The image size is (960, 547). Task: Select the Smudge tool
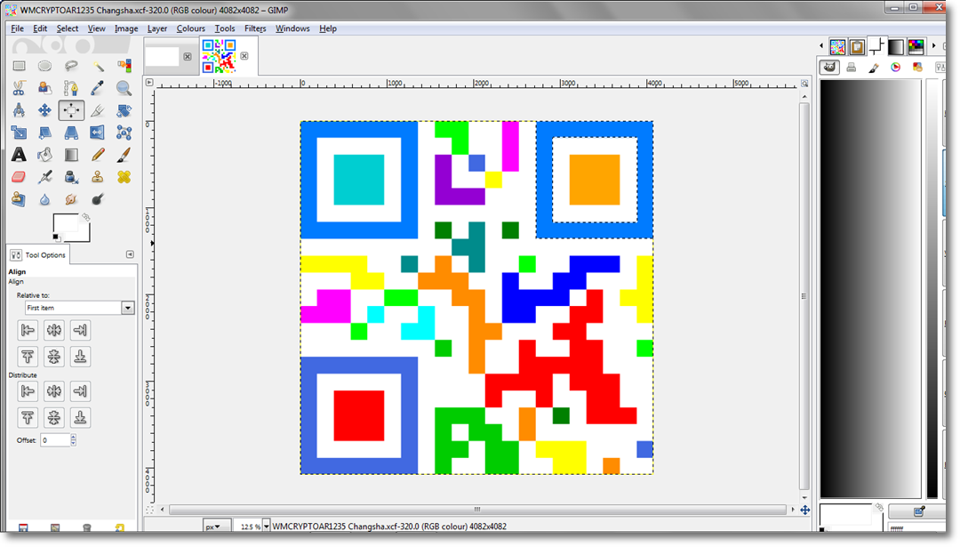click(x=71, y=199)
